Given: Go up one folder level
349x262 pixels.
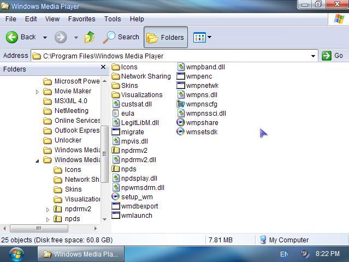Looking at the screenshot, I should (x=90, y=37).
